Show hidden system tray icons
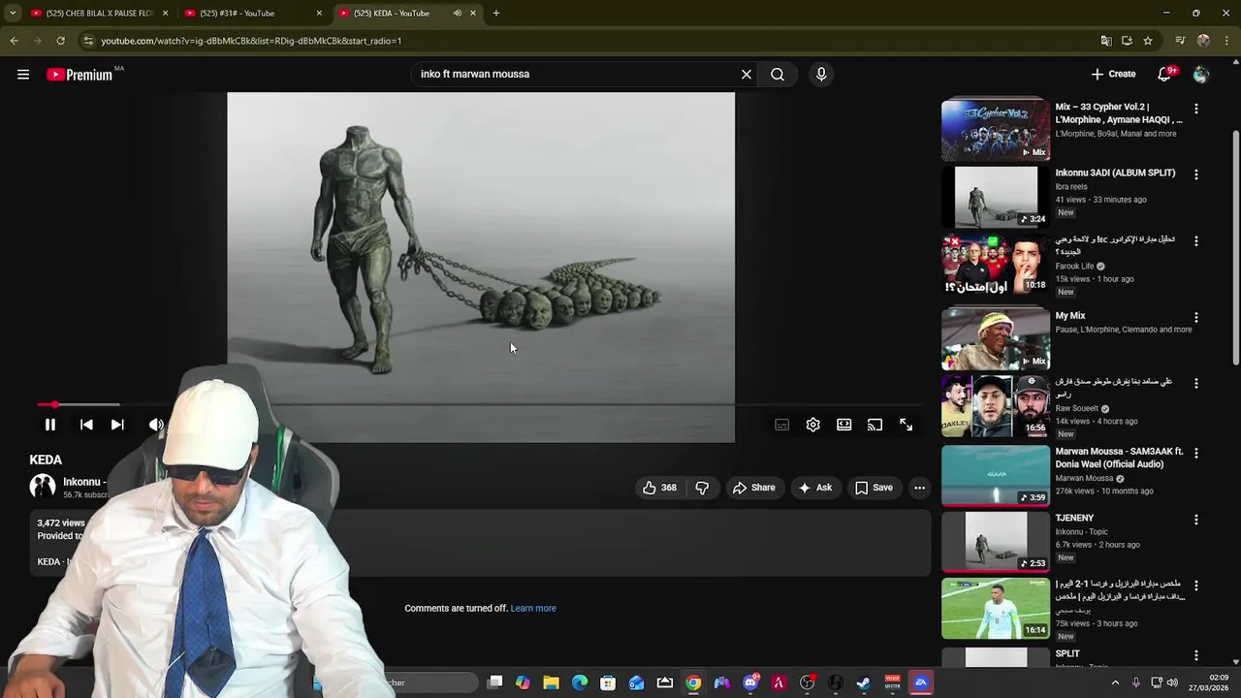 [1115, 683]
